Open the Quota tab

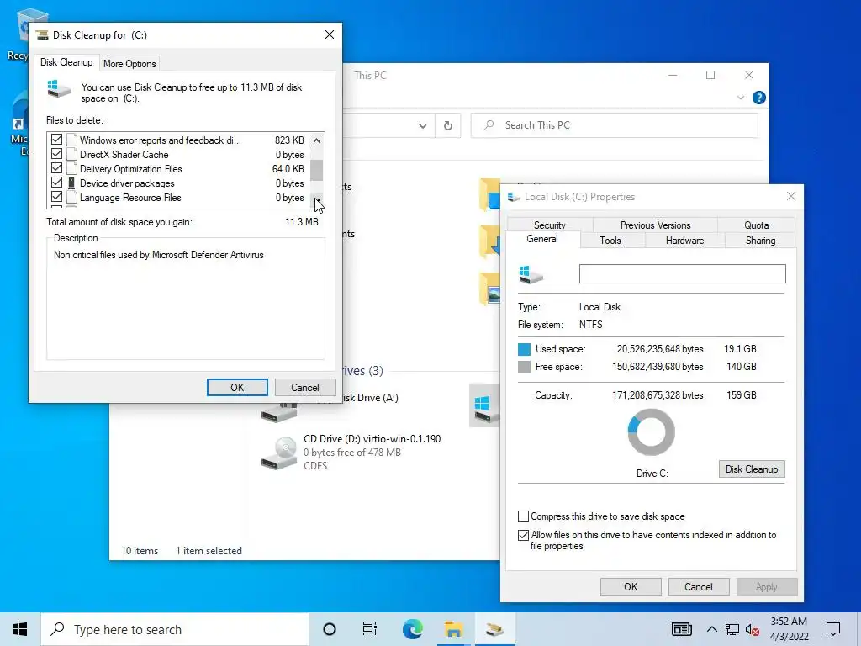click(756, 225)
